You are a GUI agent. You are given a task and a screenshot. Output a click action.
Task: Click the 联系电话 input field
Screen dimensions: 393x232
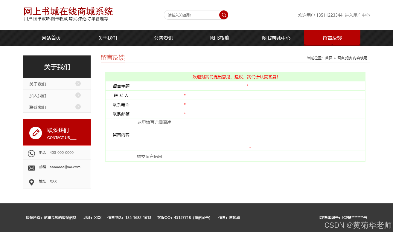pyautogui.click(x=160, y=104)
